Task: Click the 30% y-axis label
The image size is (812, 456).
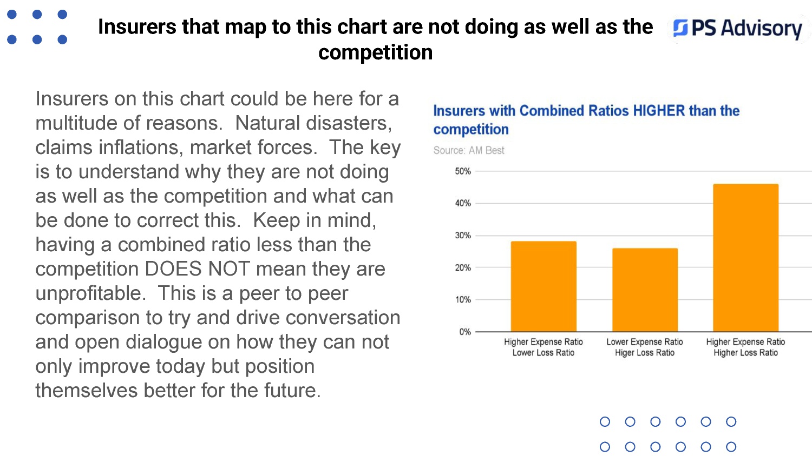Action: pos(463,236)
